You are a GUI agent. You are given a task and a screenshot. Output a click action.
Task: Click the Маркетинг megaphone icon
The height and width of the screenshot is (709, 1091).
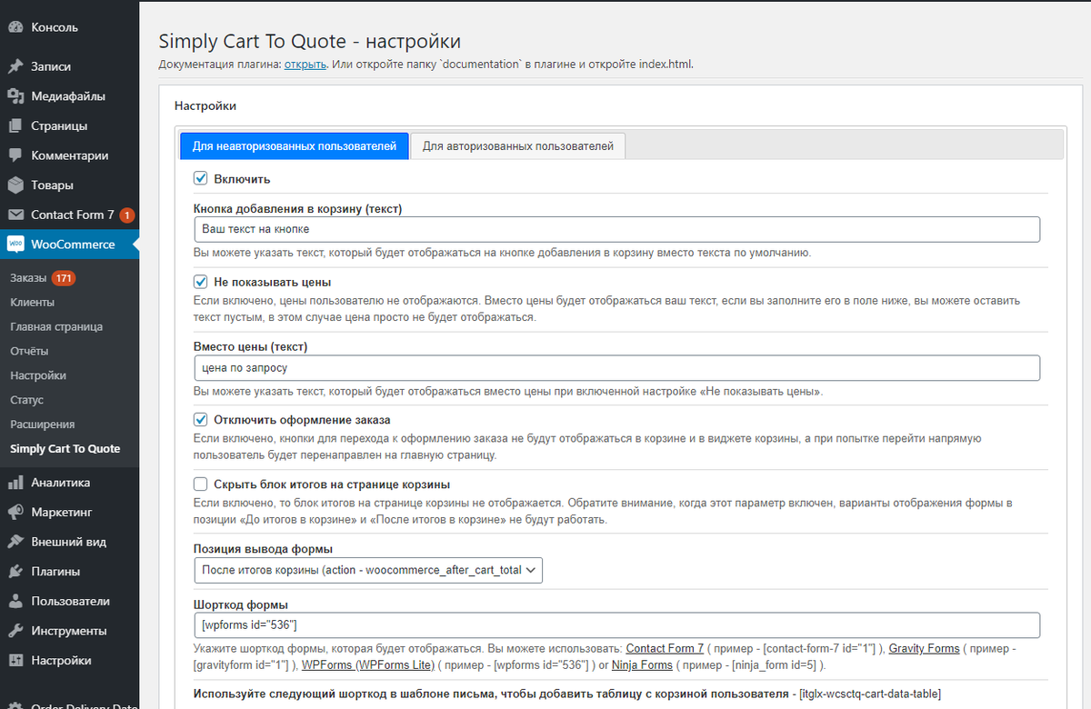[x=15, y=512]
